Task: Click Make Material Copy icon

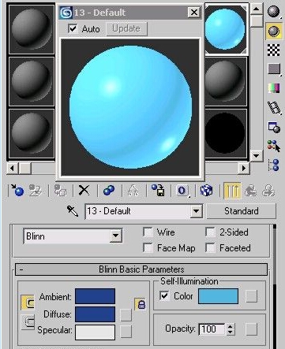Action: (x=109, y=190)
